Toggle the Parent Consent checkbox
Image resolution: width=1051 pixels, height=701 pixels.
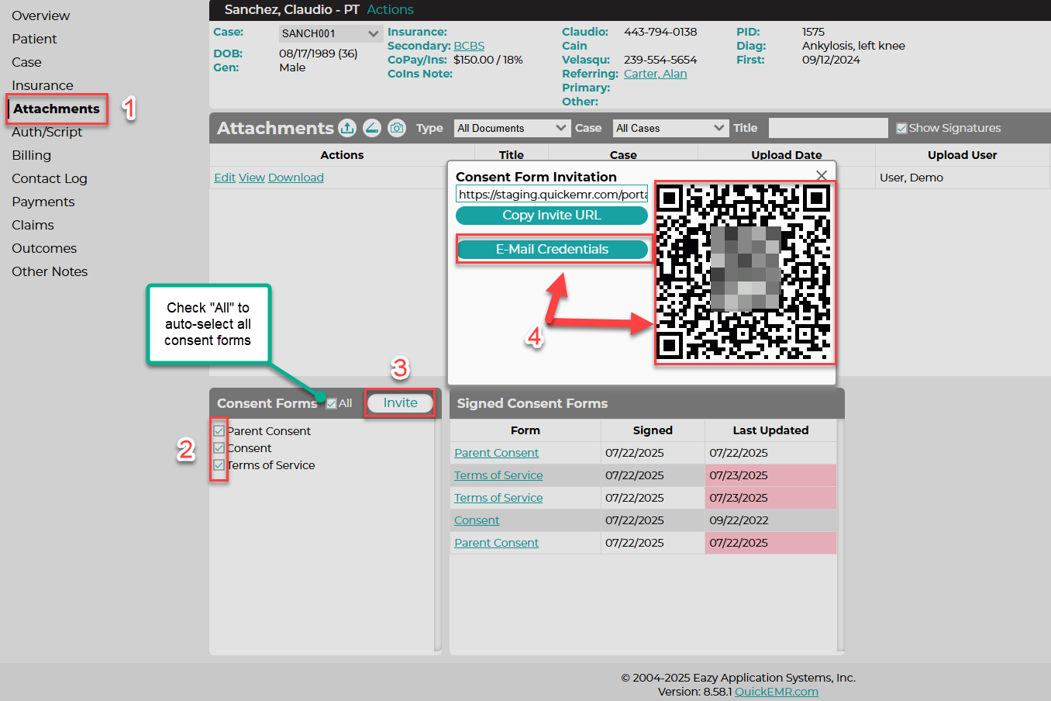pyautogui.click(x=219, y=431)
